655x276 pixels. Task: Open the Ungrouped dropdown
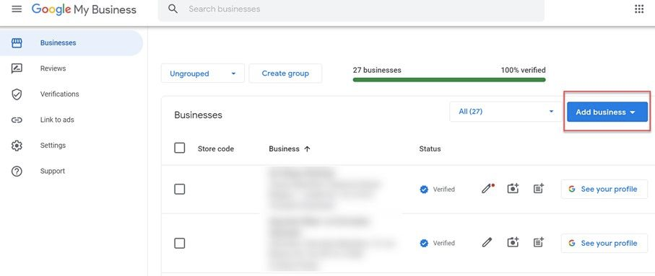(203, 74)
